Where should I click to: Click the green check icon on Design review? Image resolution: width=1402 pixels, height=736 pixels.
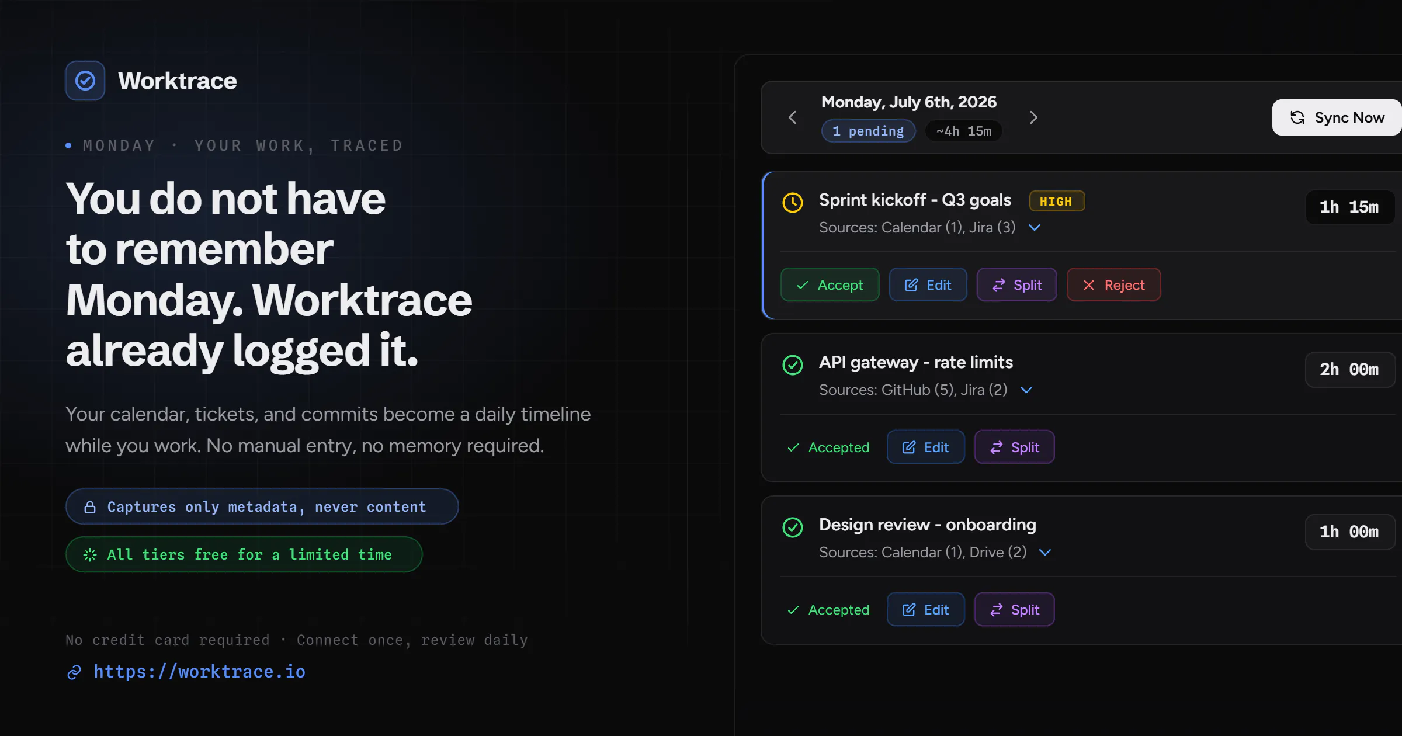(793, 527)
